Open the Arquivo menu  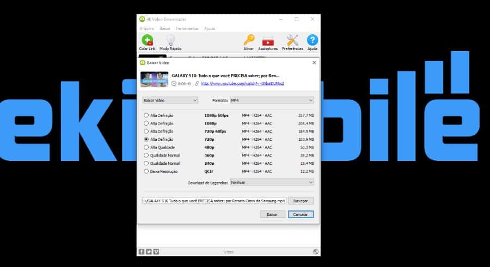pyautogui.click(x=146, y=28)
